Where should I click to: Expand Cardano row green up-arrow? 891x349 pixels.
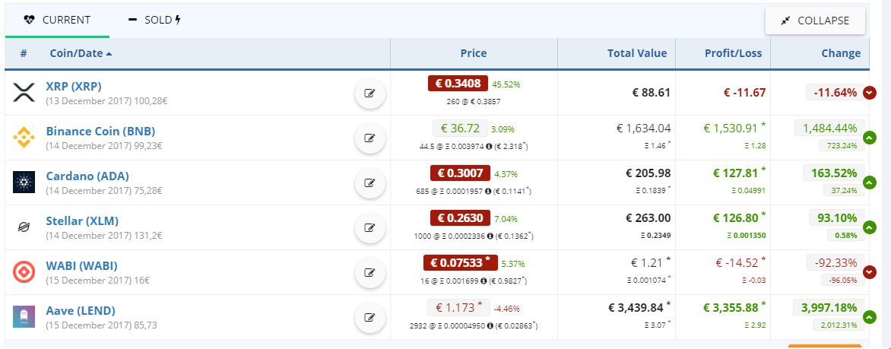click(x=870, y=182)
